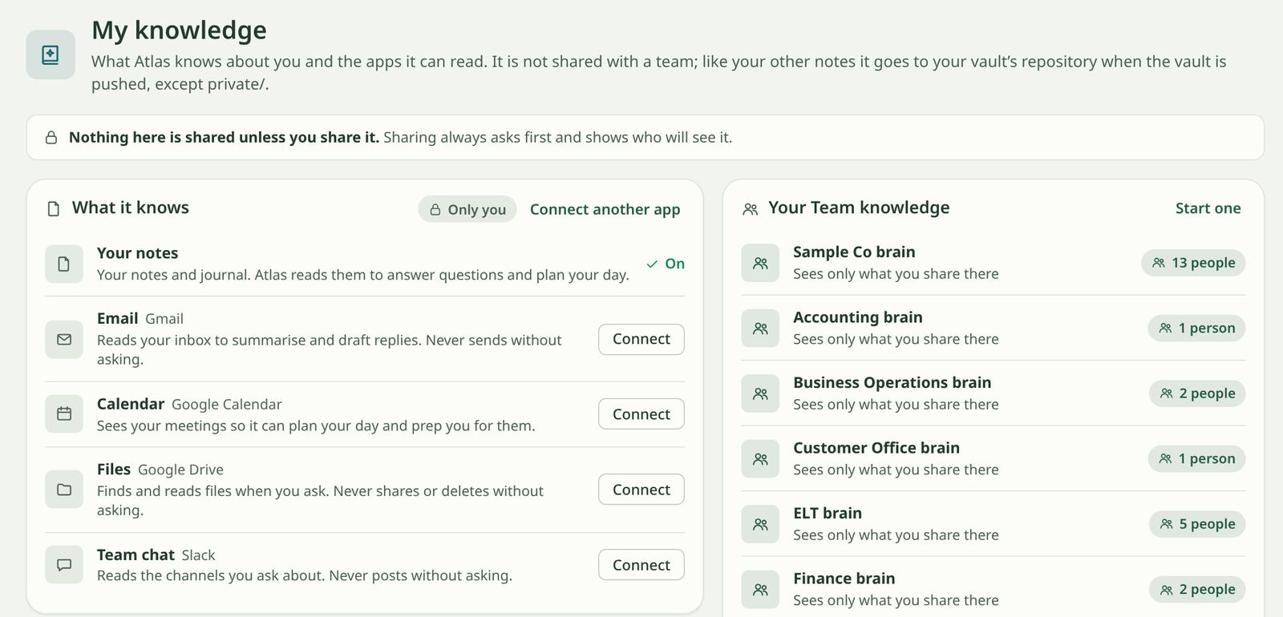Click the Your notes row icon

pos(64,264)
